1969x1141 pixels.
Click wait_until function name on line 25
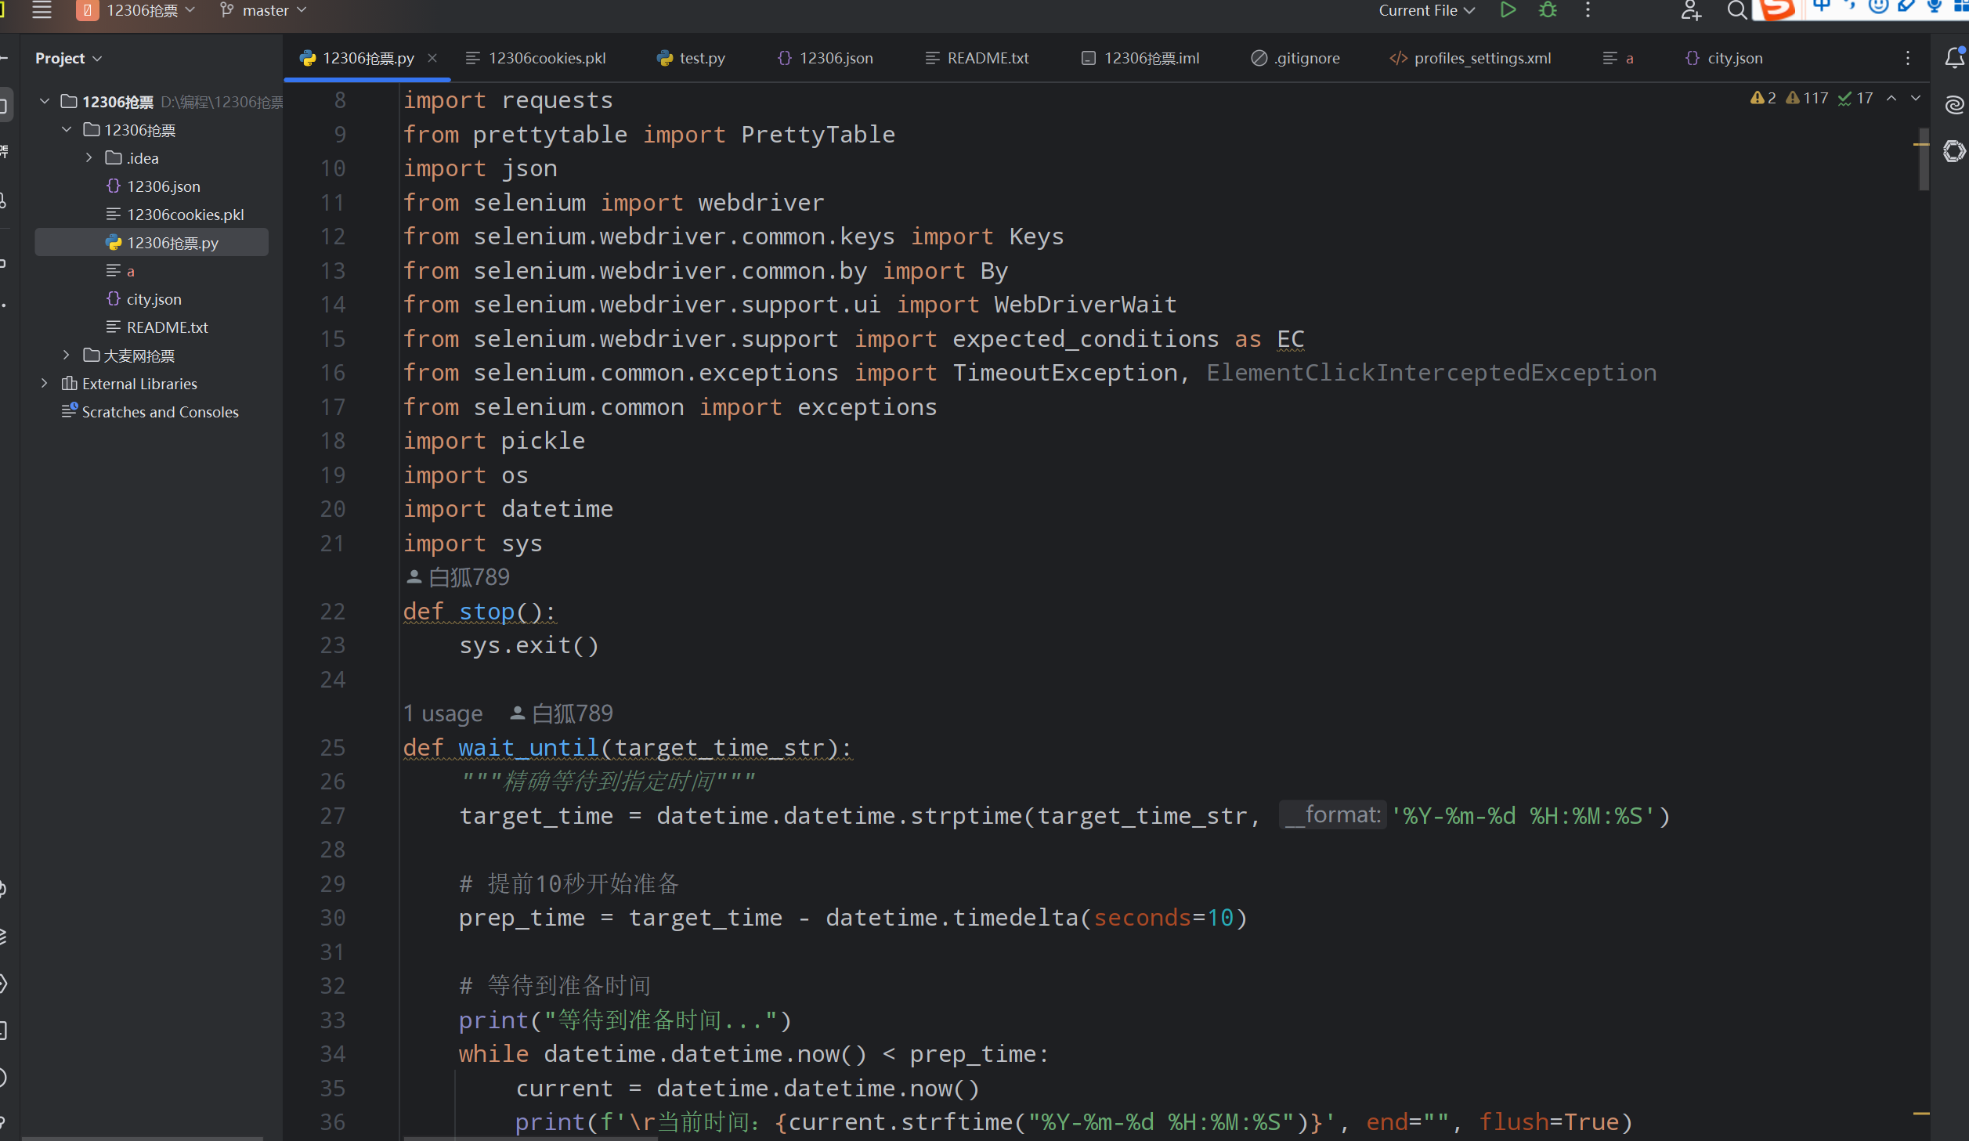(529, 747)
